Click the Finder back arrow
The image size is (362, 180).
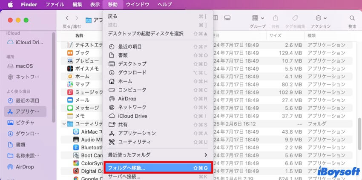click(67, 18)
